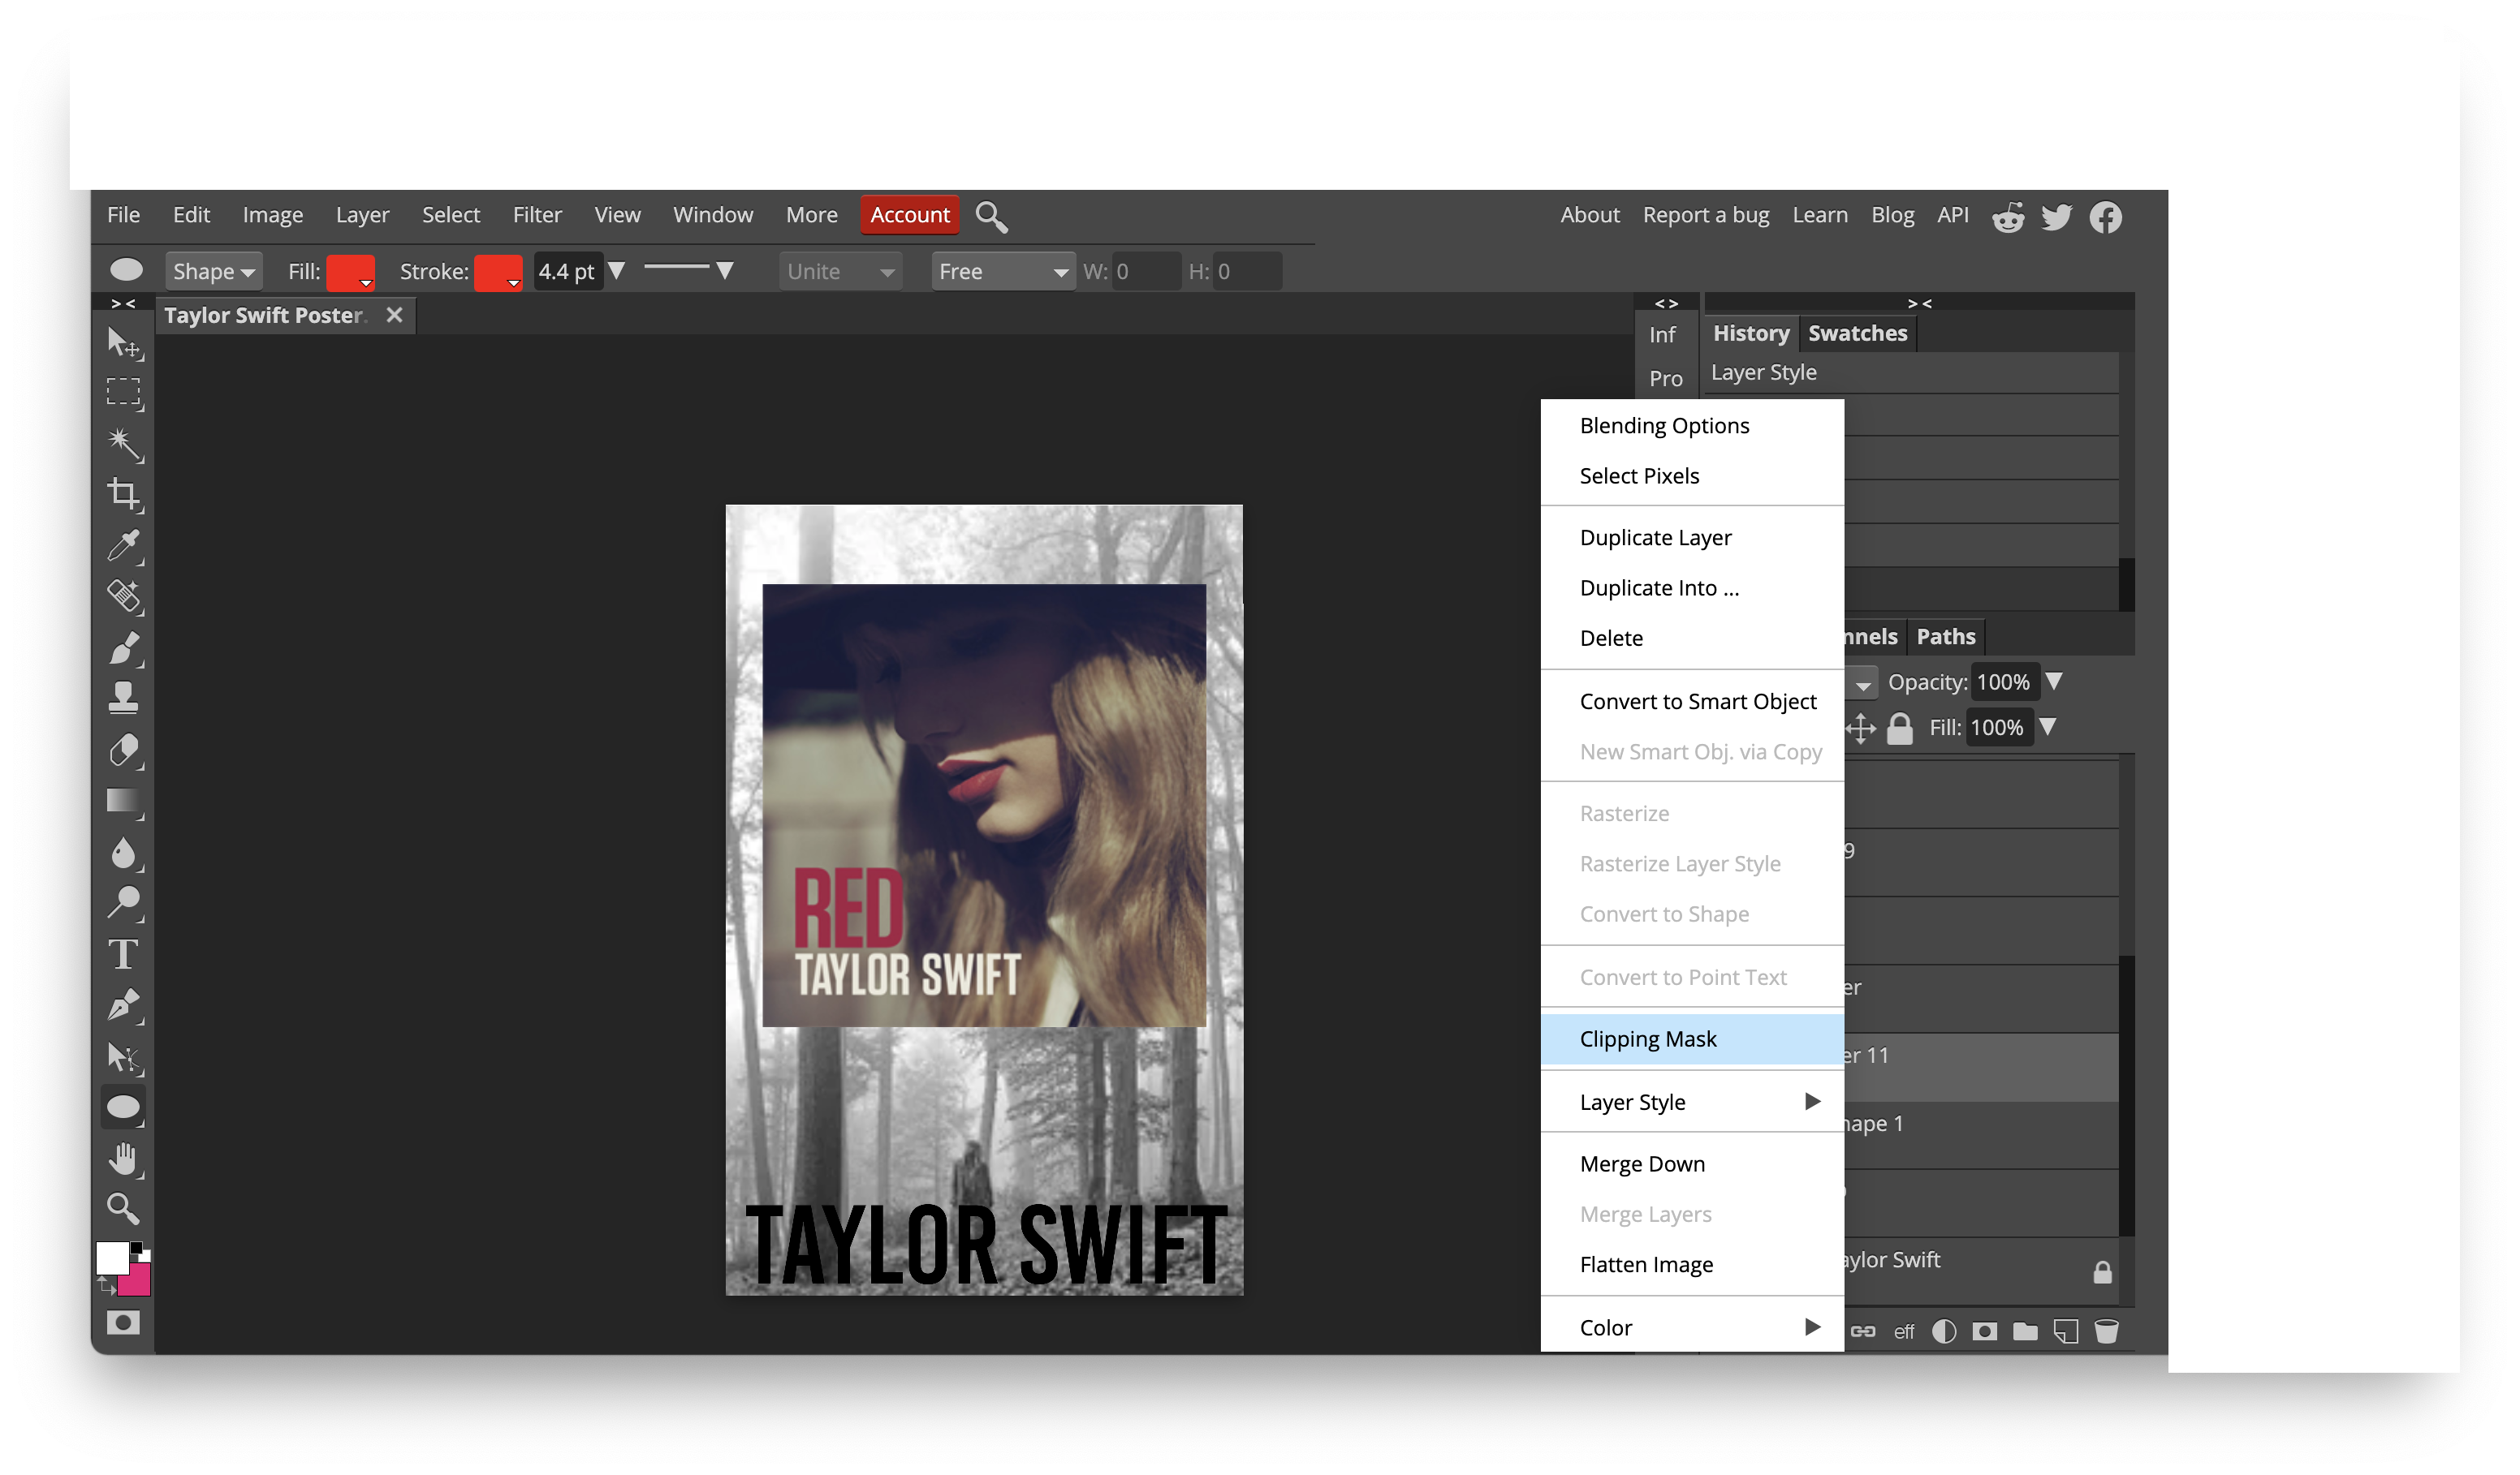Choose Blending Options in context menu

coord(1692,426)
